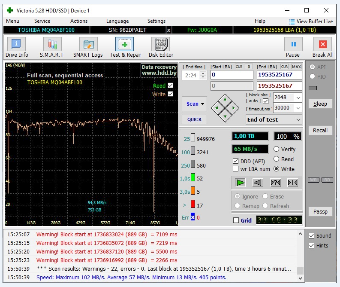Click CUR button beside Start LBA

point(239,67)
